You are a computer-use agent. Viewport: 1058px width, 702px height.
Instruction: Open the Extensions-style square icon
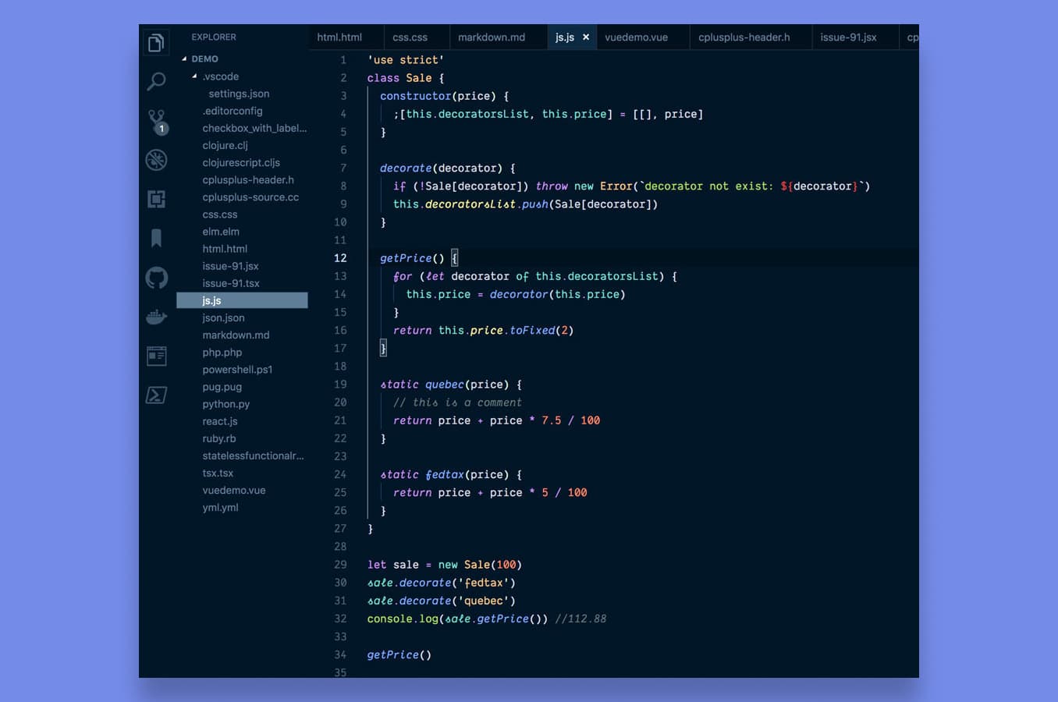coord(156,199)
